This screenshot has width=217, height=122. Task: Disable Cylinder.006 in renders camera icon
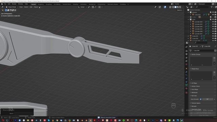(x=215, y=31)
